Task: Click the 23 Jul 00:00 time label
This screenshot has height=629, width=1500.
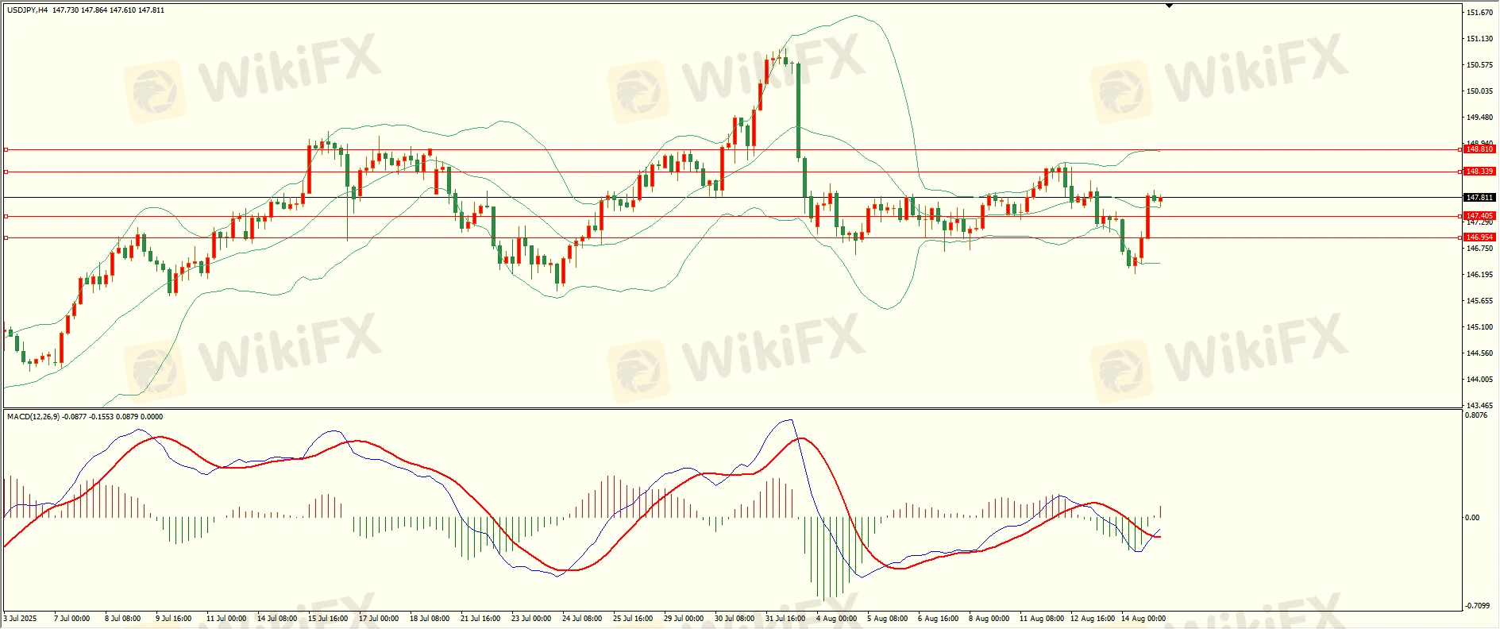Action: (531, 619)
